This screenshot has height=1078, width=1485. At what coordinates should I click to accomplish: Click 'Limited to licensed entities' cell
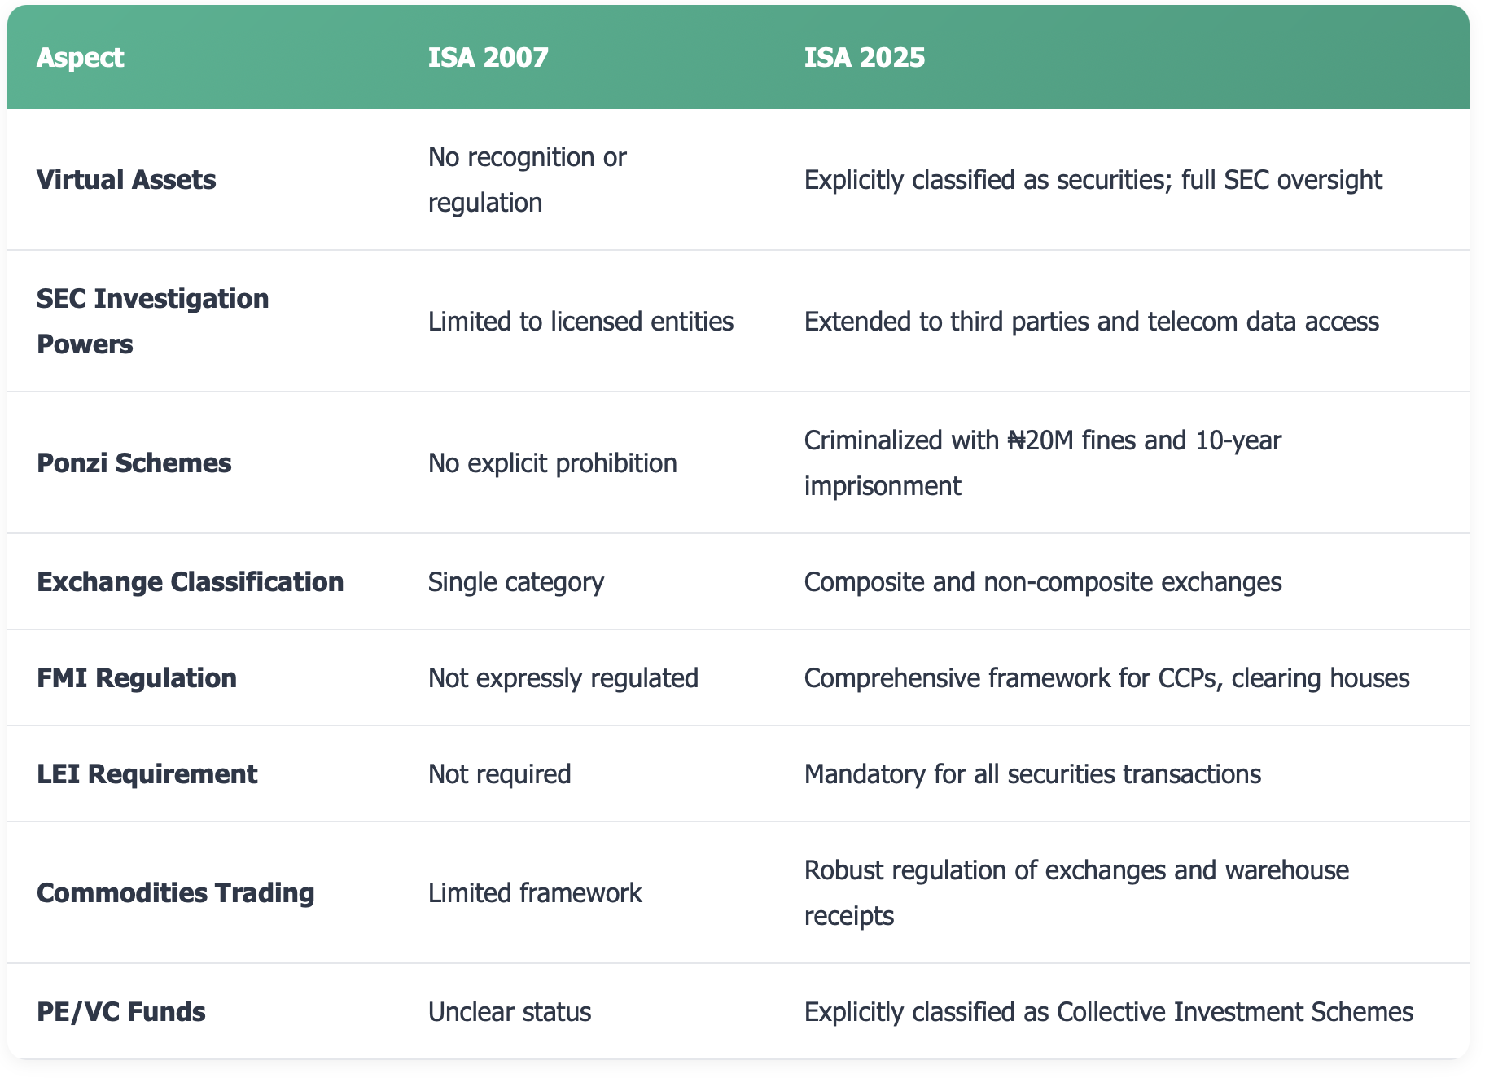(580, 322)
